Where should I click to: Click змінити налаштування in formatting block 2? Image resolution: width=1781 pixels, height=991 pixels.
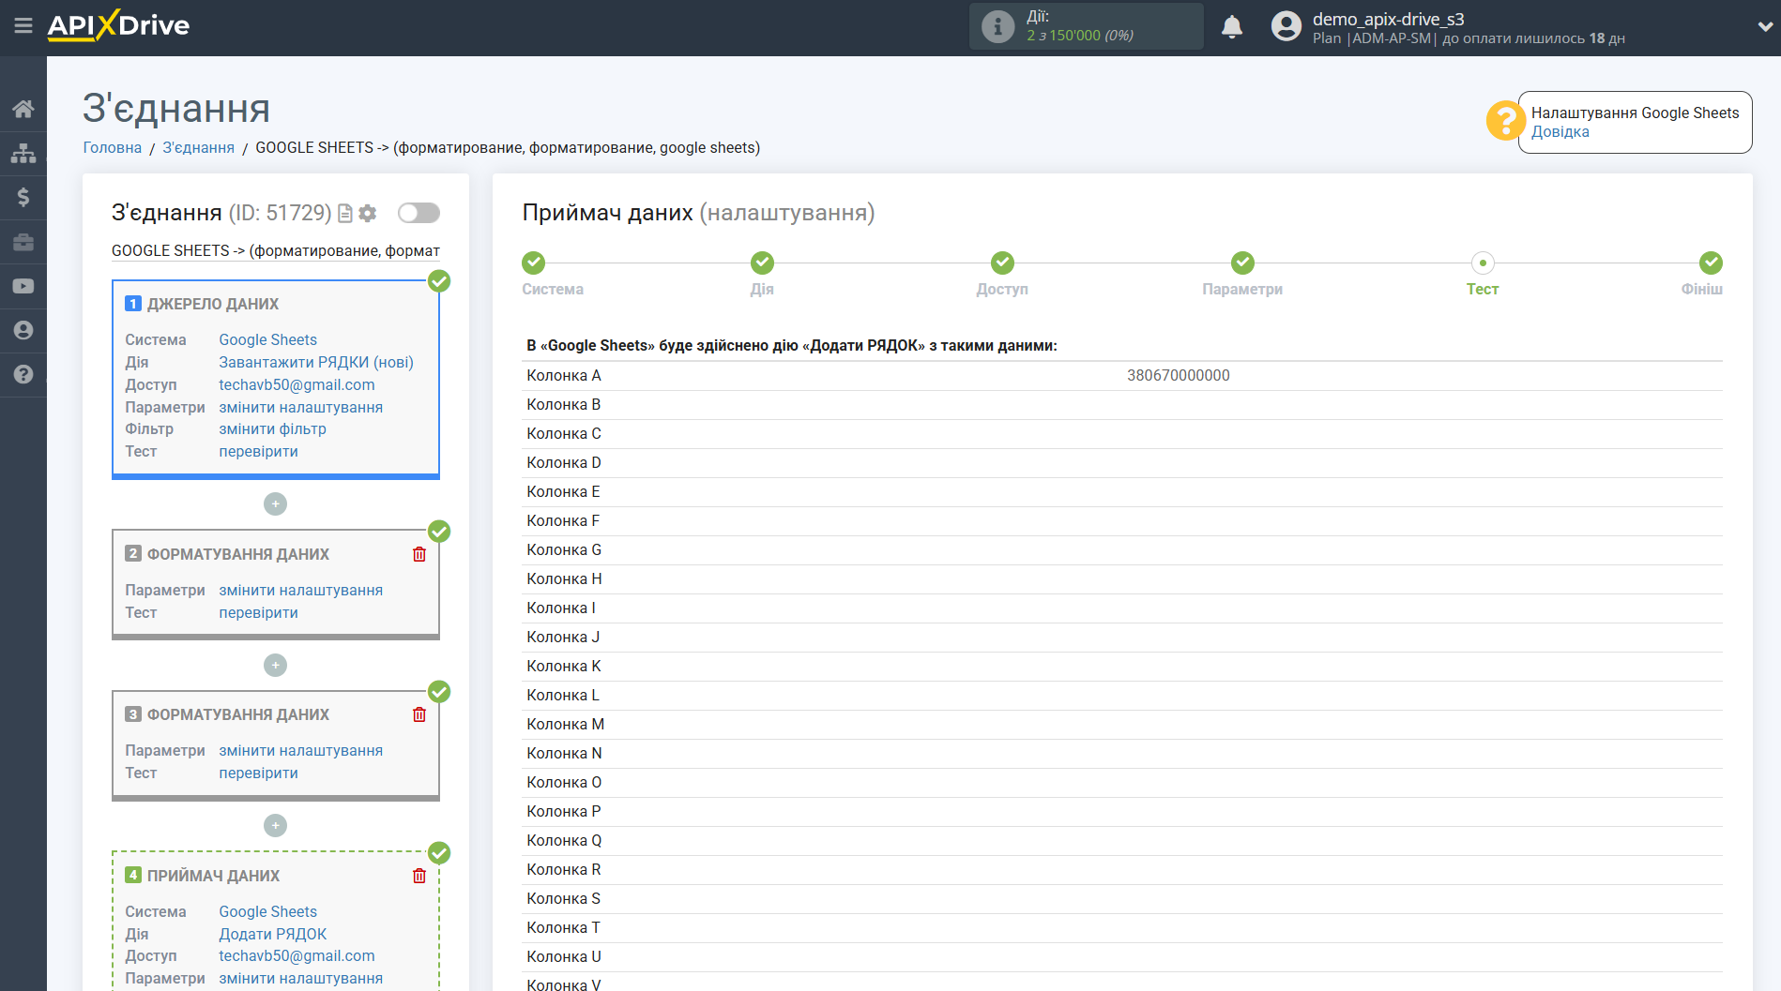point(301,590)
